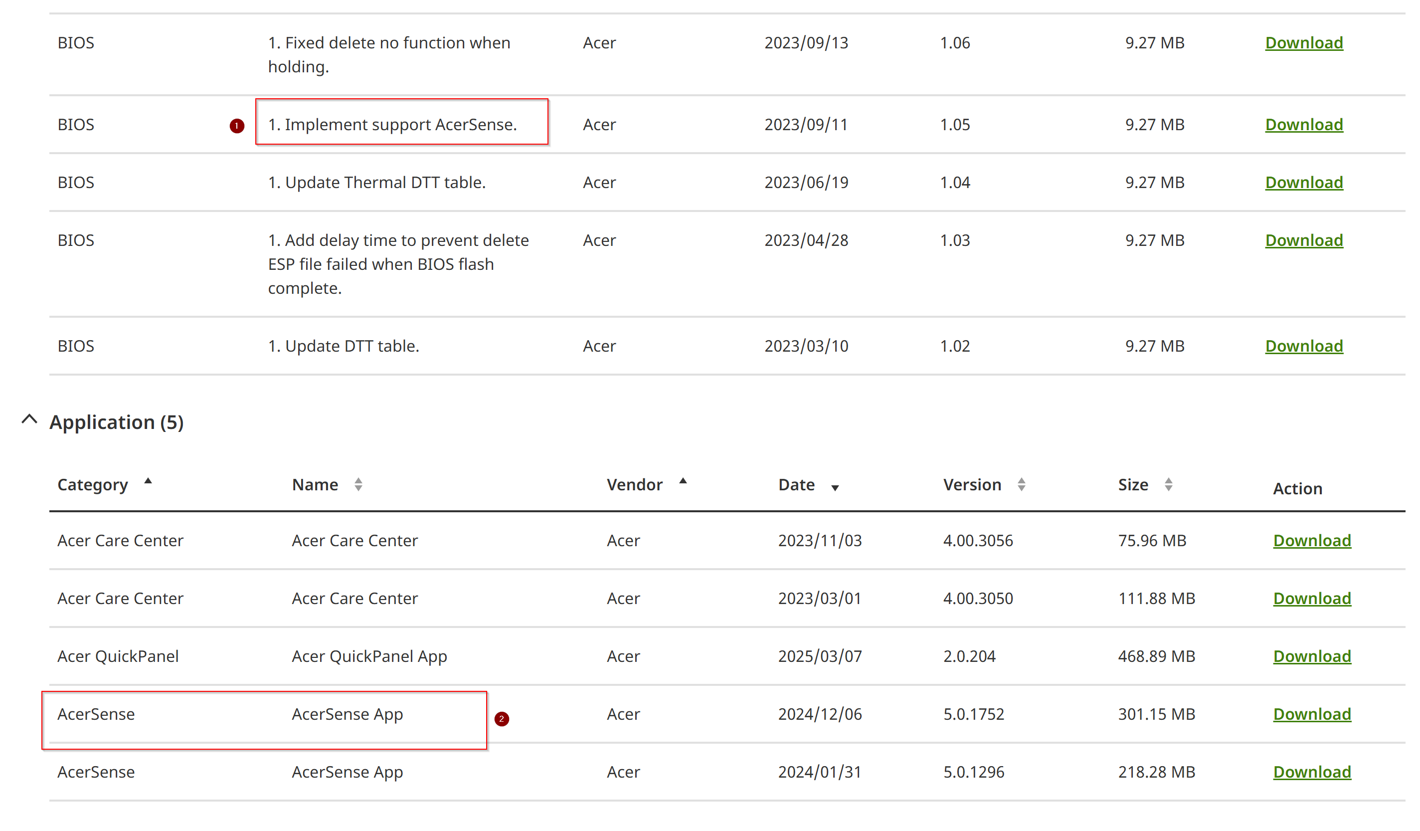
Task: Click Acer QuickPanel App name cell
Action: click(369, 657)
